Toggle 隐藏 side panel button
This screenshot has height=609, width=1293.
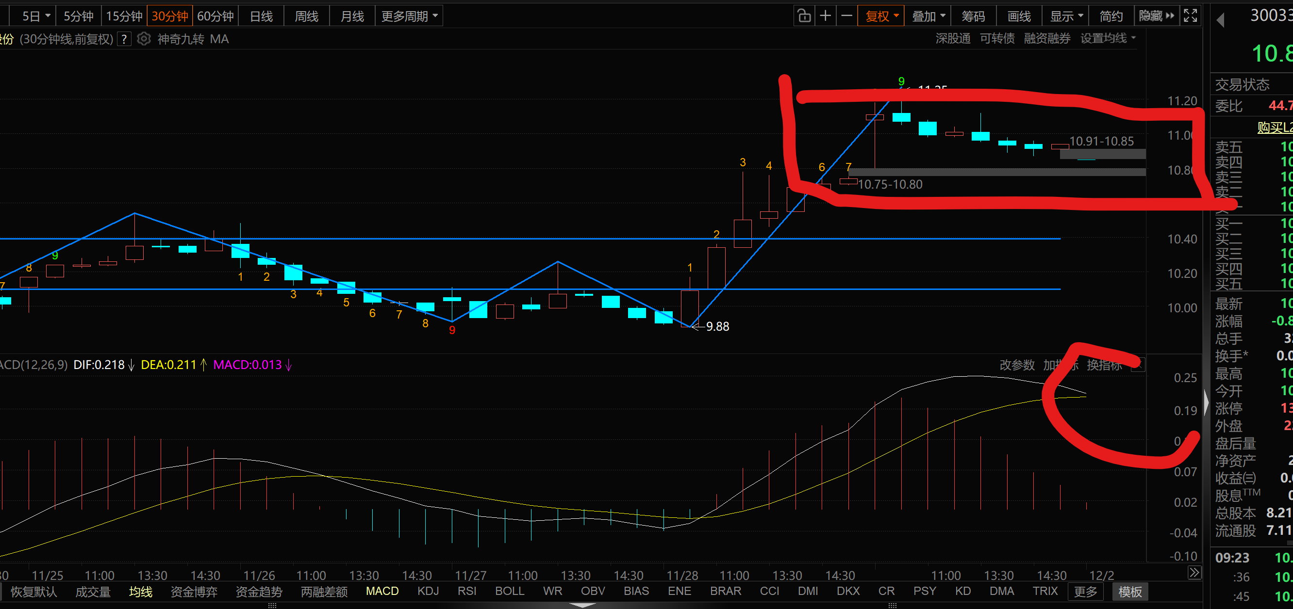pyautogui.click(x=1157, y=16)
